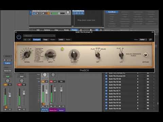Solo the left inspector channel strip
The width and height of the screenshot is (163, 122).
click(x=10, y=109)
